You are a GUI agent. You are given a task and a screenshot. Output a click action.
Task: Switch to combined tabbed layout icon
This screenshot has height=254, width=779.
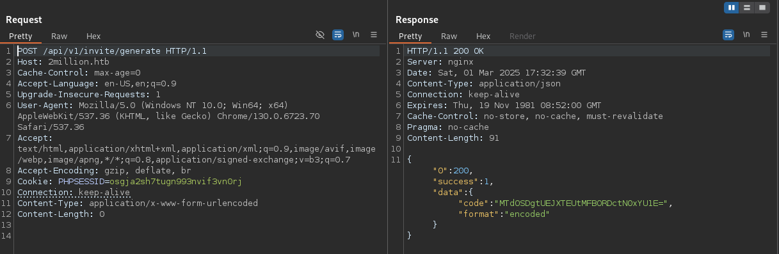[x=762, y=8]
